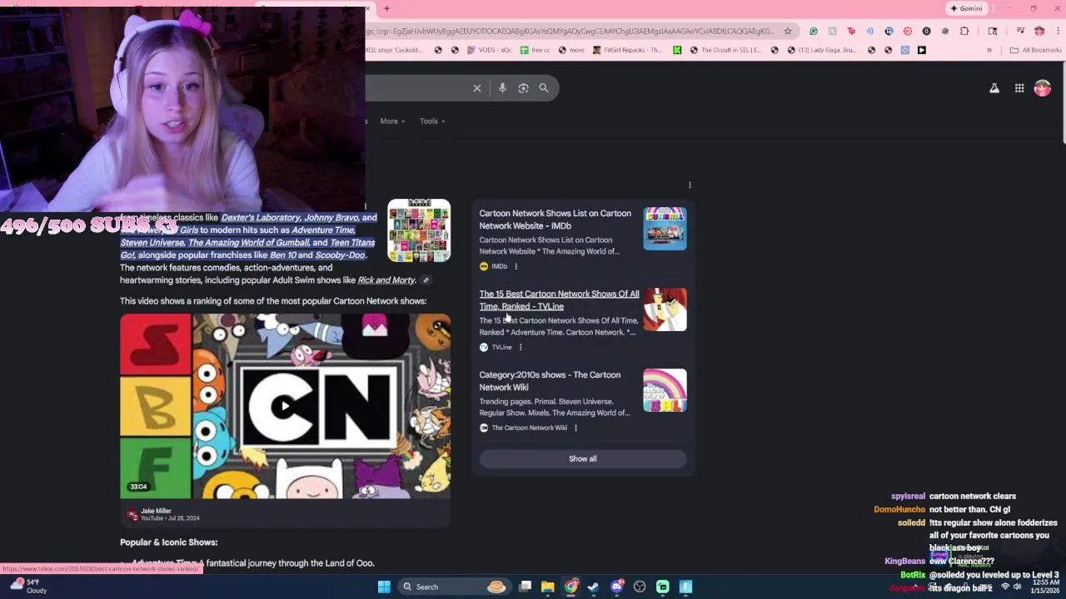Image resolution: width=1066 pixels, height=599 pixels.
Task: Open the Grammarly extension icon
Action: (x=814, y=31)
